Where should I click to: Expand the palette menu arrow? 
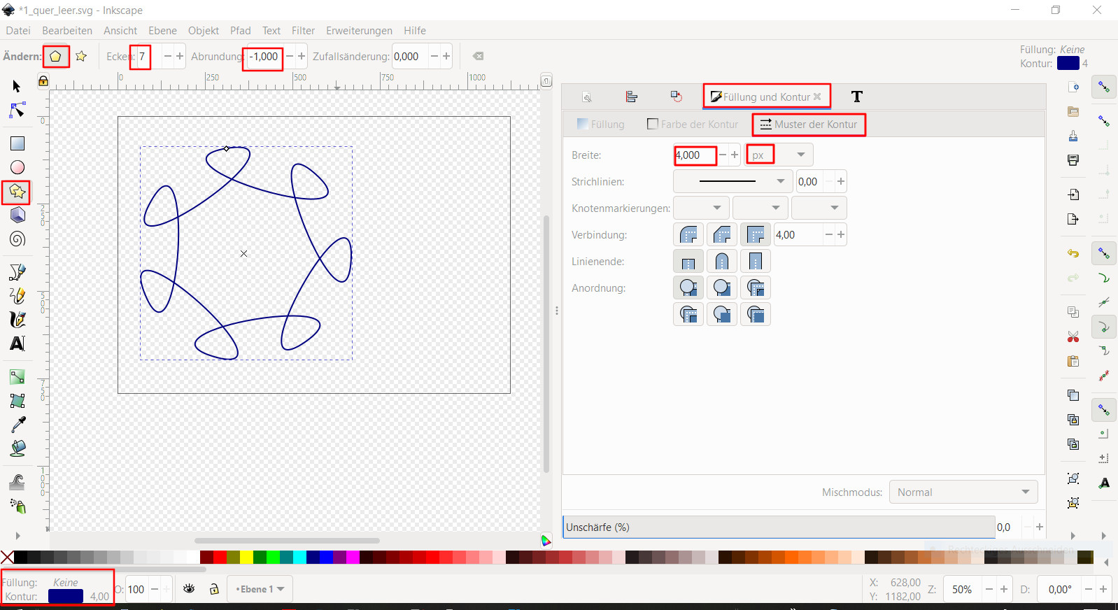pyautogui.click(x=1106, y=562)
